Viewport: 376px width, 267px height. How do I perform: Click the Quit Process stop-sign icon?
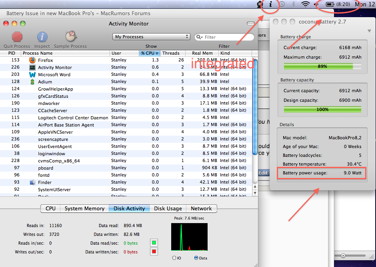click(x=17, y=37)
